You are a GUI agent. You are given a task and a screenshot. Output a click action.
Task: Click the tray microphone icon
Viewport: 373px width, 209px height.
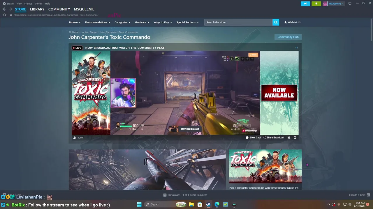coord(339,204)
